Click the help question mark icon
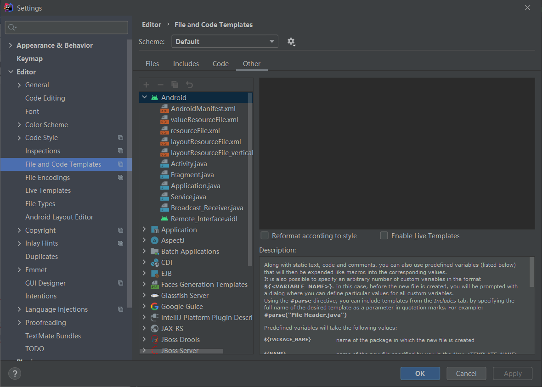 click(x=15, y=374)
